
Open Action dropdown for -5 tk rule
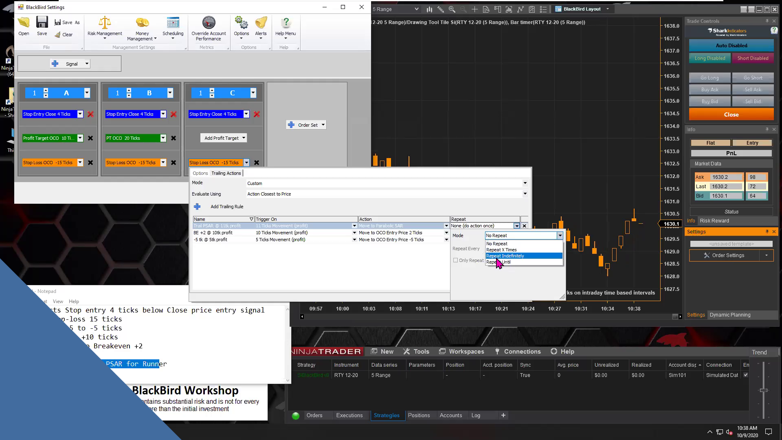(x=446, y=240)
